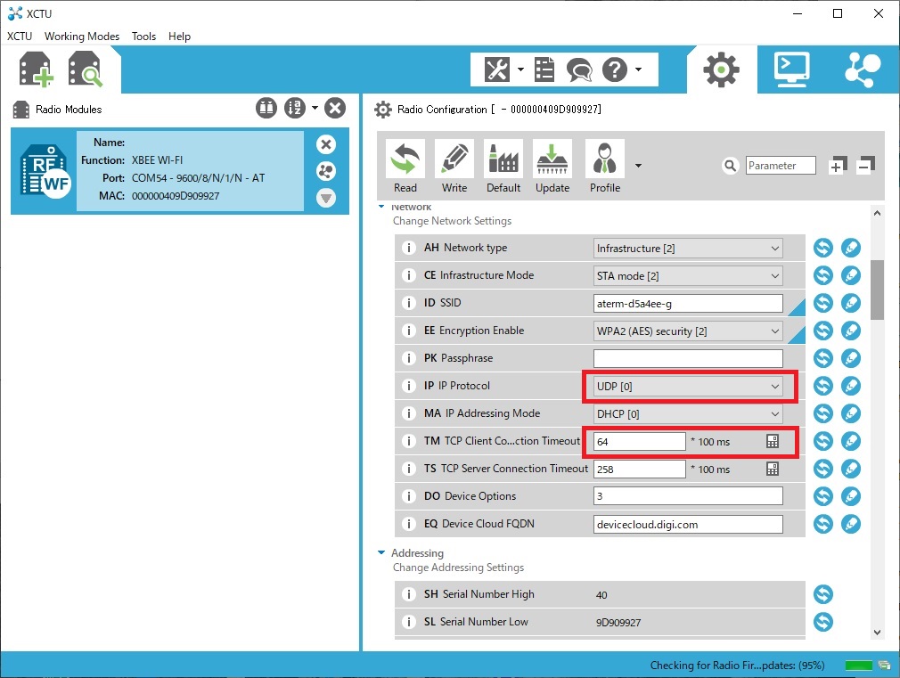This screenshot has height=678, width=900.
Task: Open the Discover radio modules search icon
Action: point(86,70)
